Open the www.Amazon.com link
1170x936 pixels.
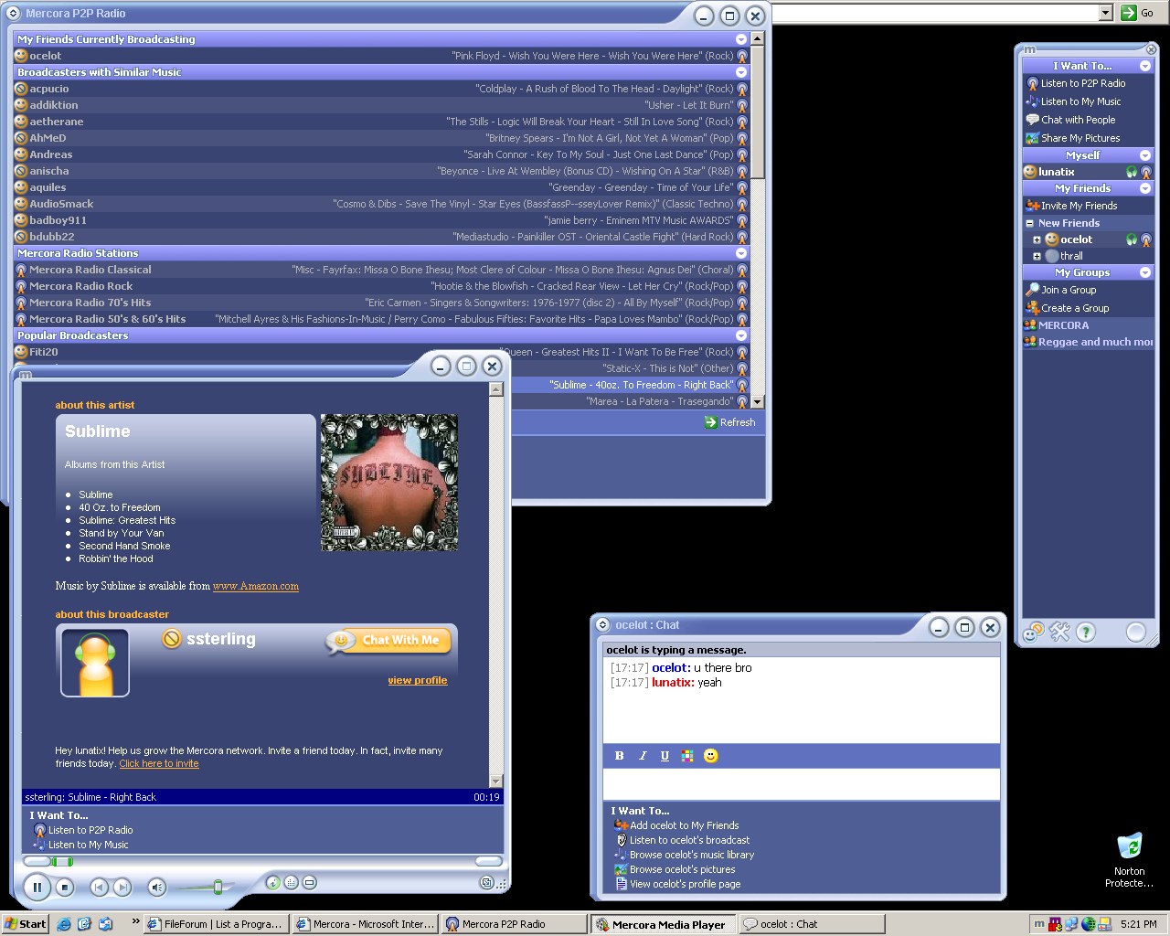[256, 586]
